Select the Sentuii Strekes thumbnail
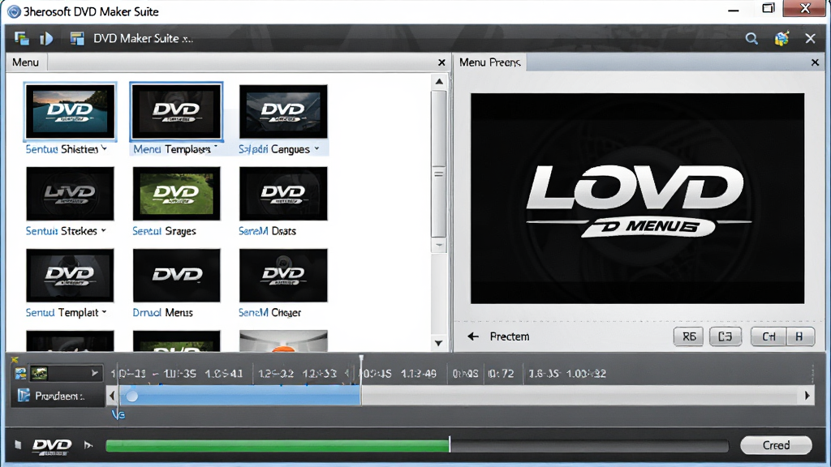Viewport: 831px width, 467px height. click(x=70, y=193)
